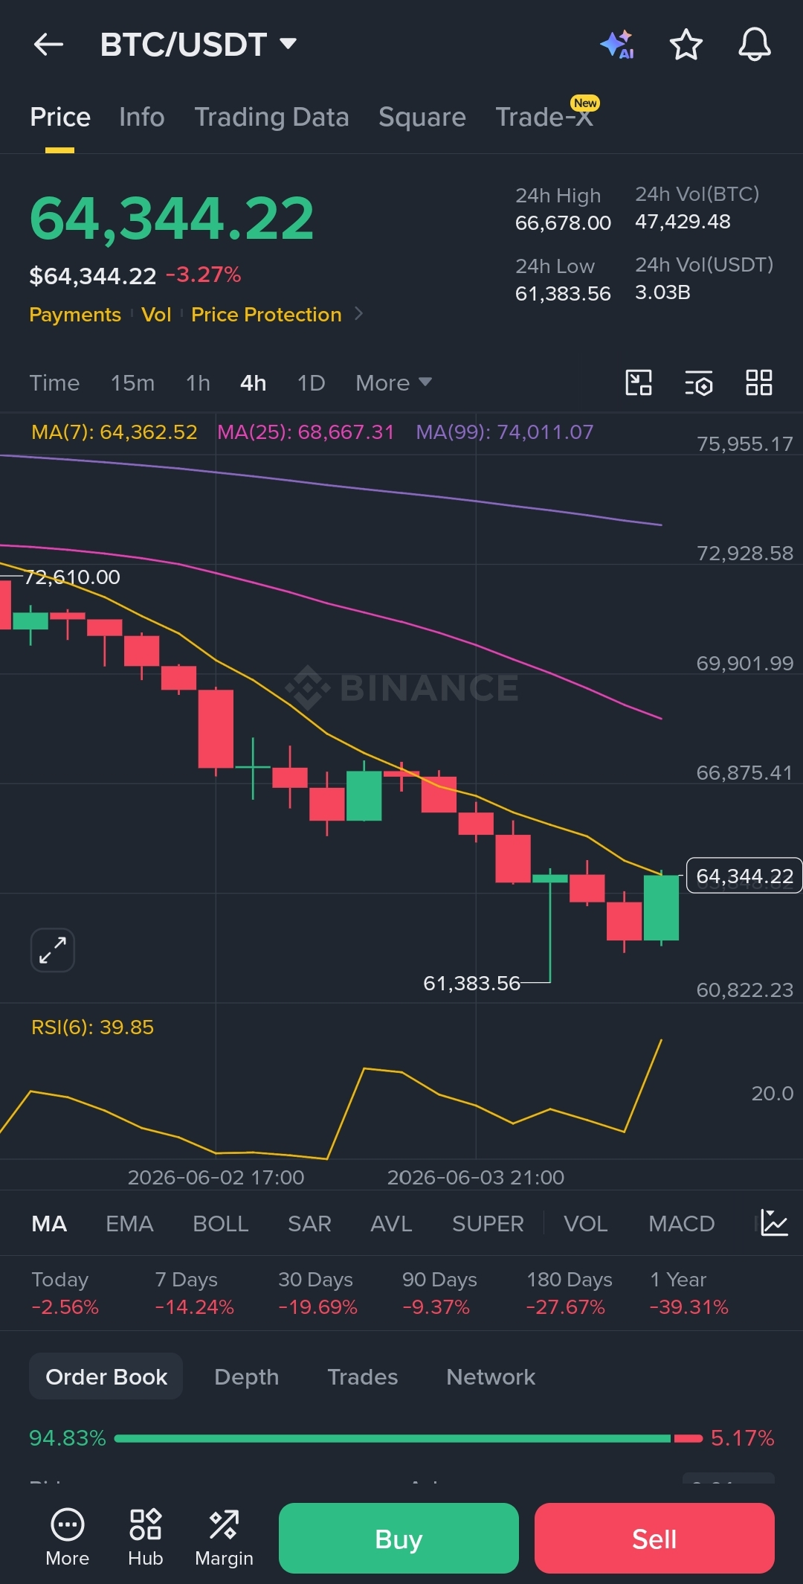Toggle the MA indicator
The image size is (803, 1584).
coord(49,1223)
